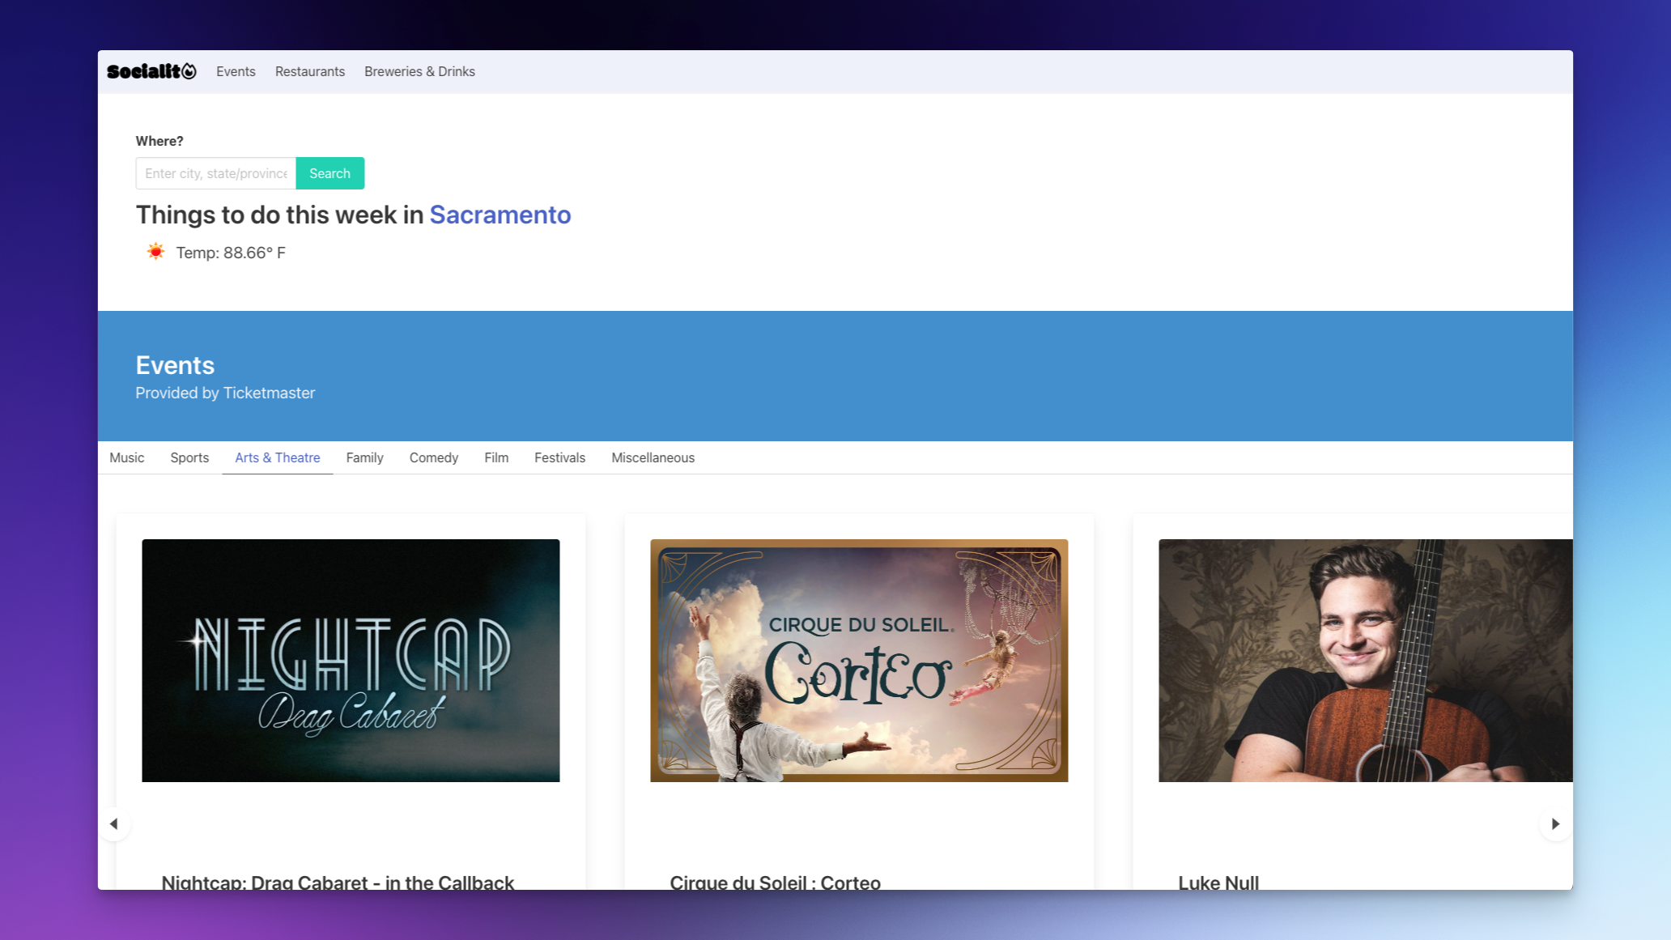The width and height of the screenshot is (1671, 940).
Task: Select the Arts & Theatre tab
Action: [x=278, y=457]
